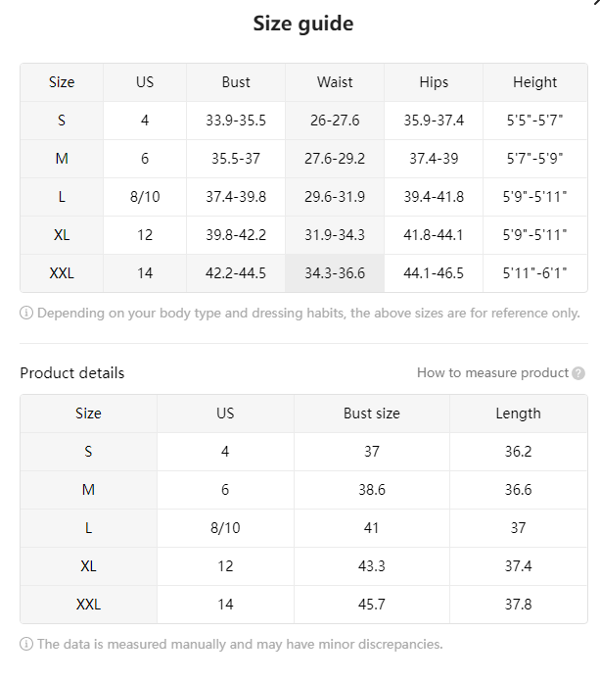Click info icon beside body type note
The image size is (600, 681).
coord(26,313)
